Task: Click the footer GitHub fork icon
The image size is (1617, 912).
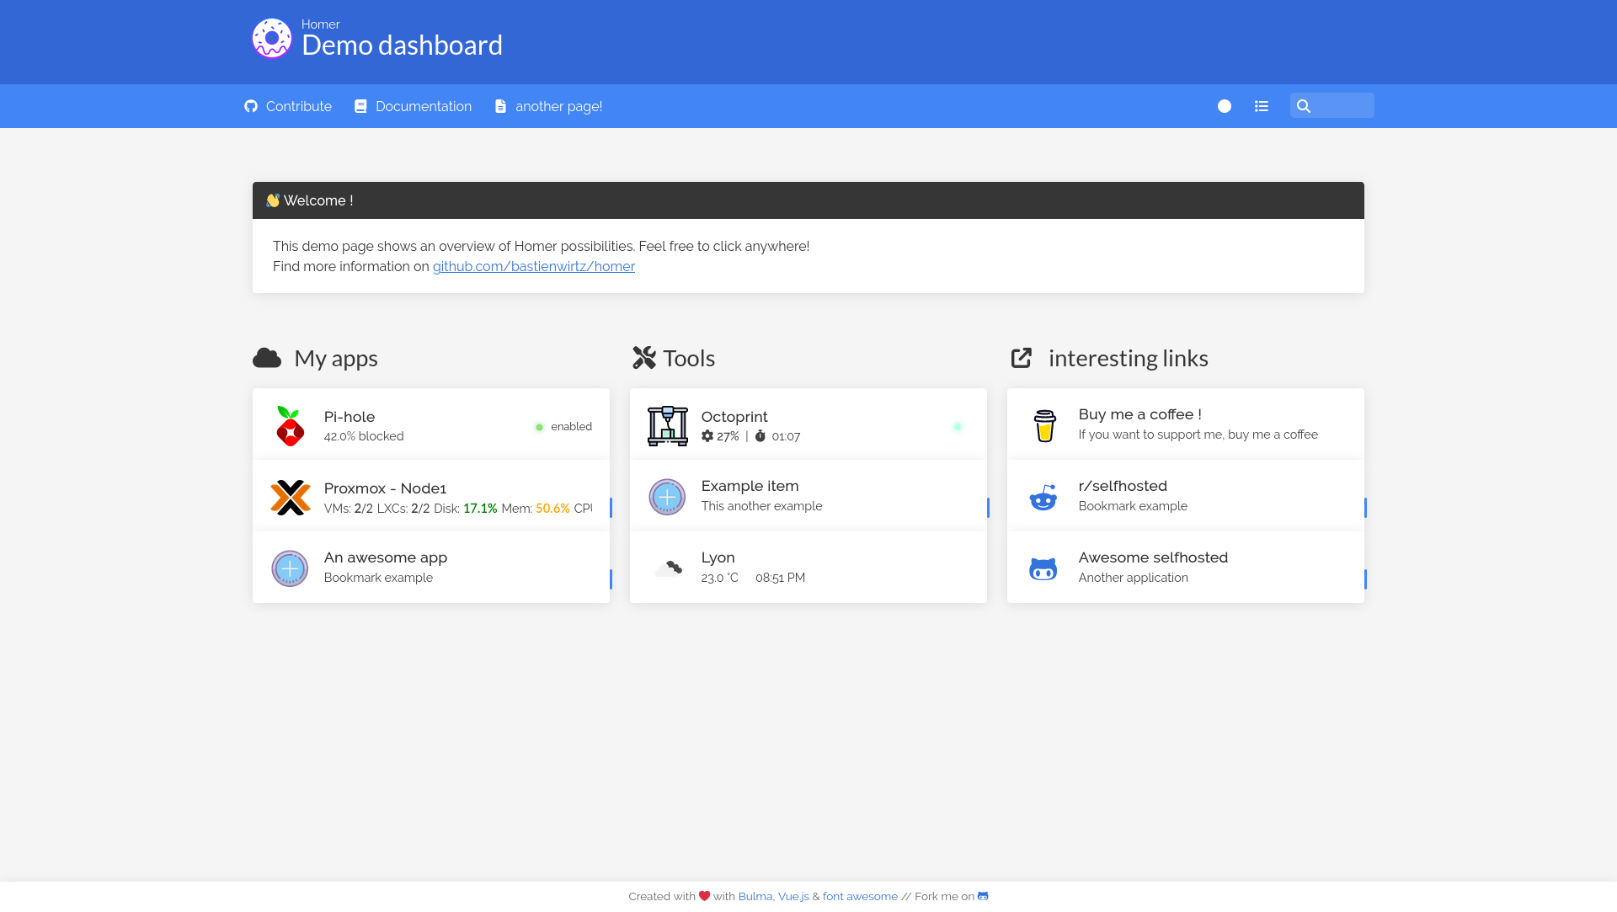Action: tap(983, 896)
